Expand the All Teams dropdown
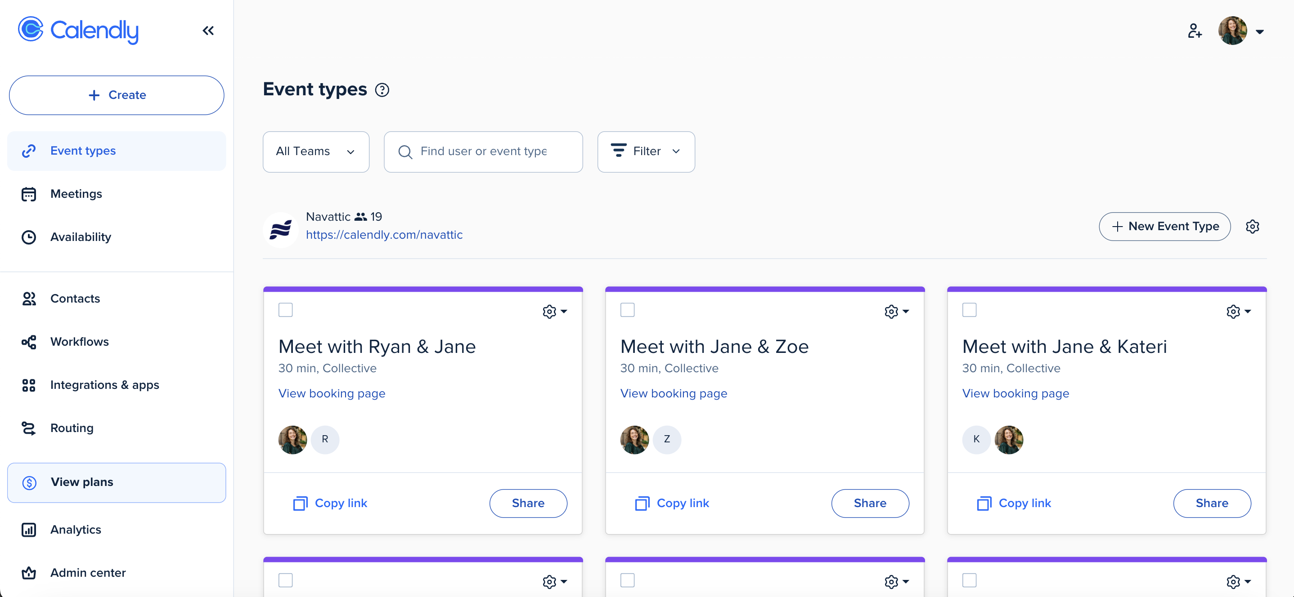This screenshot has width=1294, height=597. [x=316, y=151]
